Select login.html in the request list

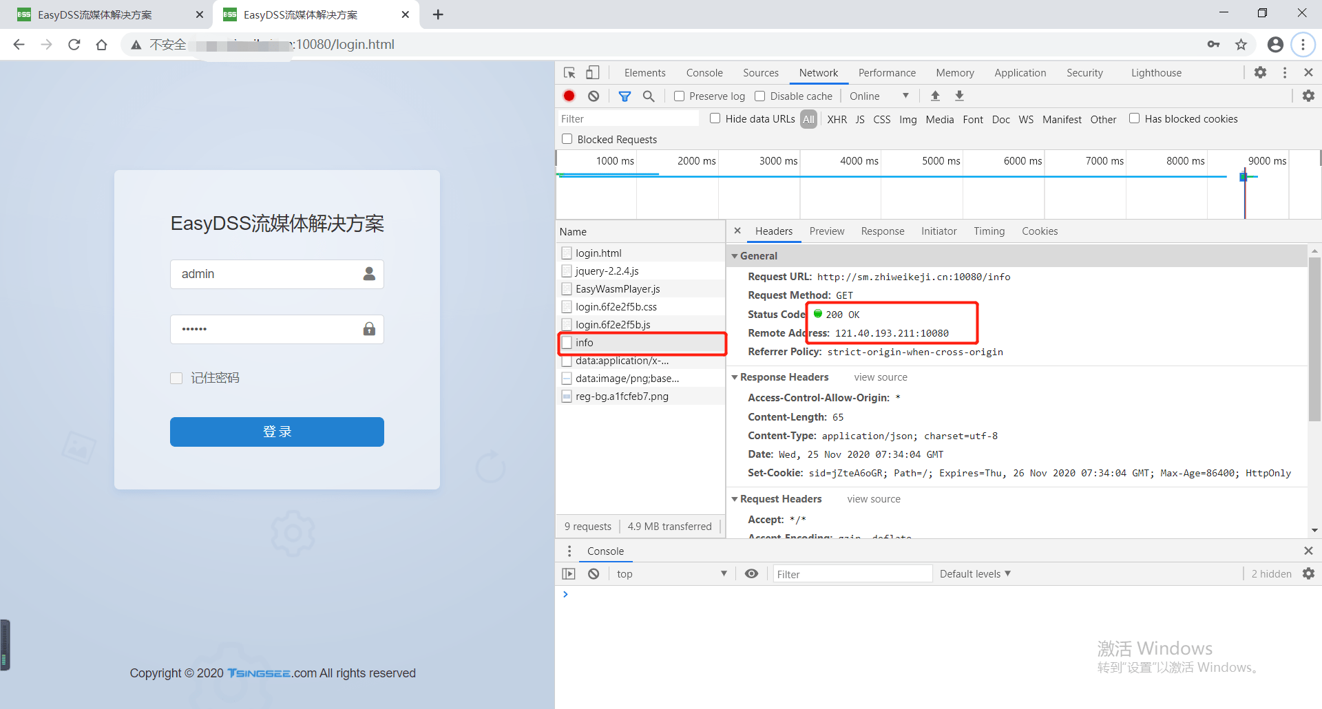coord(598,253)
